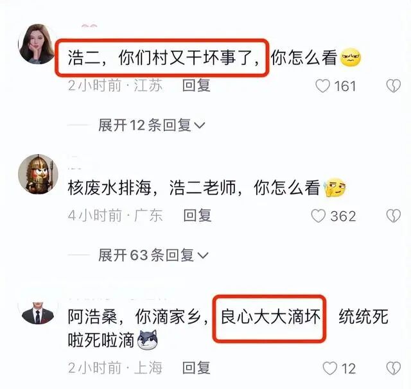
Task: Open the suit avatar's profile
Action: coord(38,313)
